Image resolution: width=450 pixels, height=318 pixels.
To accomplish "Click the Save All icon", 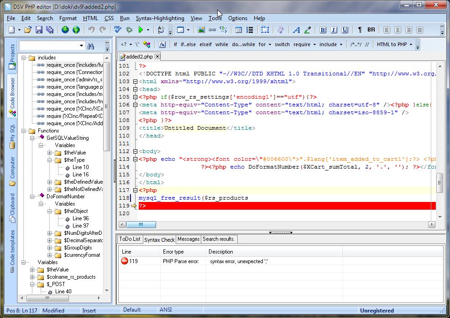I will 50,30.
